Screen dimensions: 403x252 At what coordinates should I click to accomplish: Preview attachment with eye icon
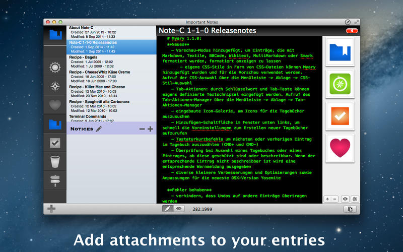click(345, 199)
